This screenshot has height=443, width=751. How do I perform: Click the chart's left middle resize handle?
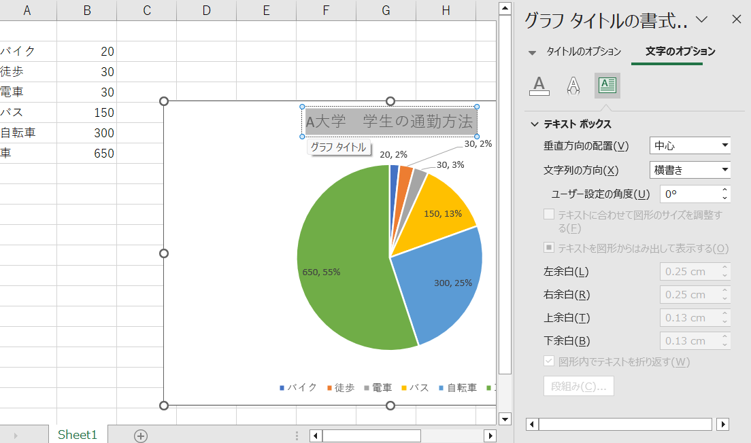164,253
